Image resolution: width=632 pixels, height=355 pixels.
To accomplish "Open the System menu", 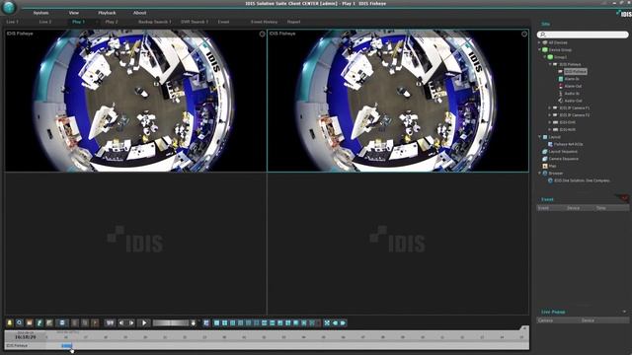I will point(40,13).
